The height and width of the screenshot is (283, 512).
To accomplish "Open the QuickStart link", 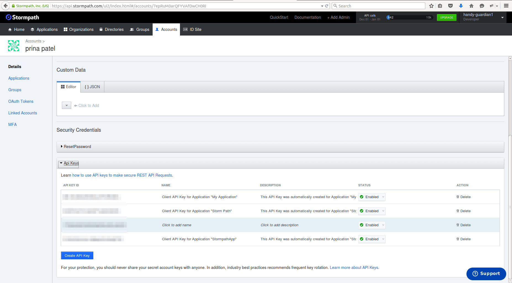I will click(x=279, y=17).
